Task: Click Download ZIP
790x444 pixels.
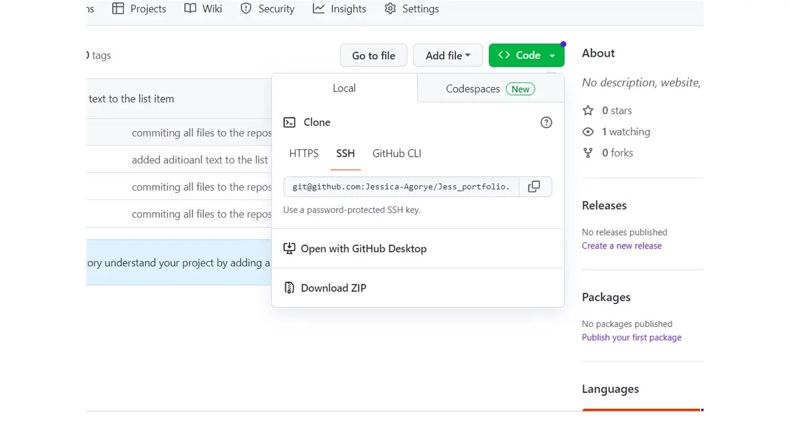Action: pos(325,288)
